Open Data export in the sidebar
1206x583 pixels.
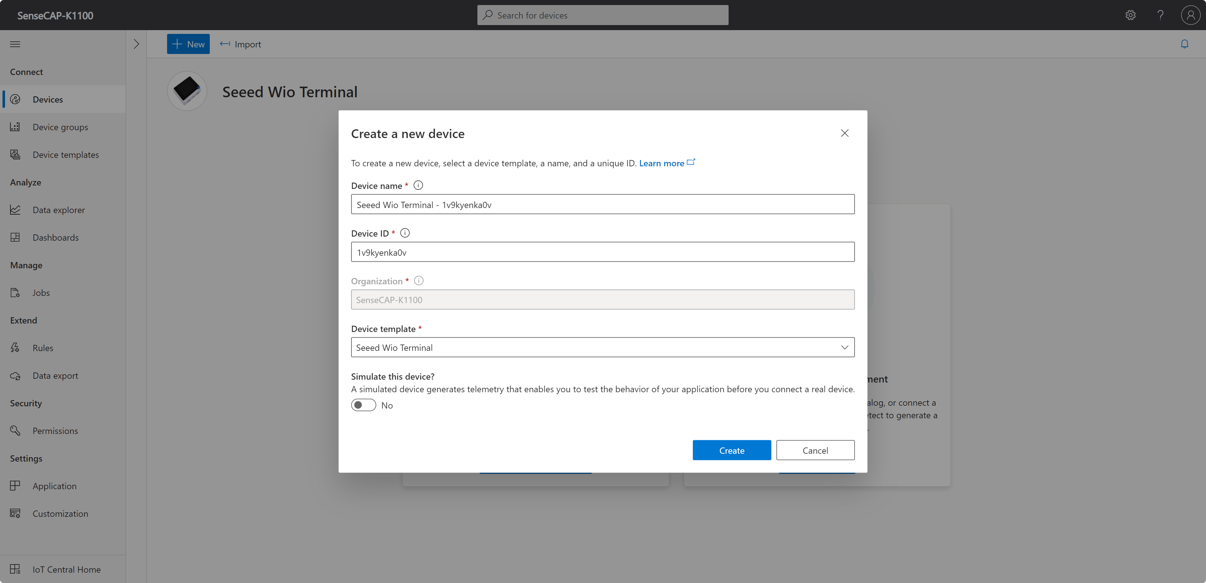(x=63, y=375)
